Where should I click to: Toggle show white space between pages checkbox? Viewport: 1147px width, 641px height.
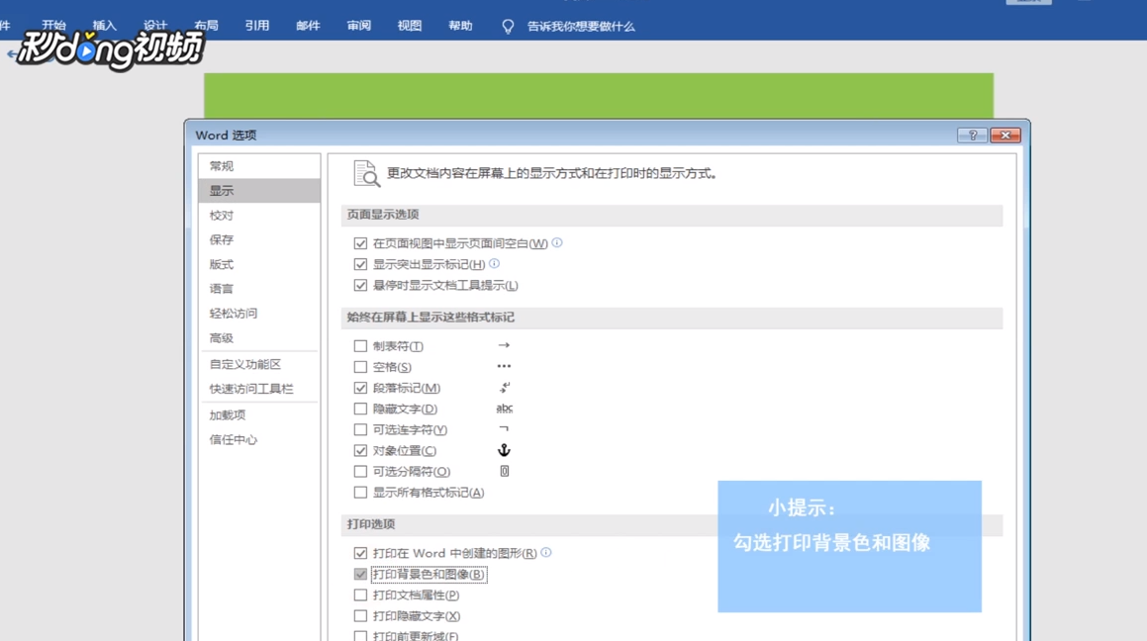coord(360,243)
